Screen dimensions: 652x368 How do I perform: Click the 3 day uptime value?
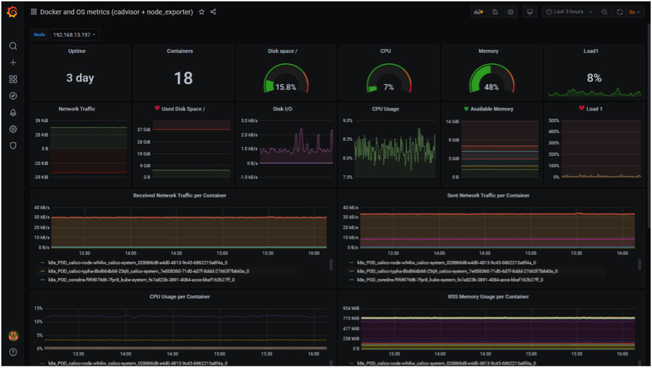[80, 78]
